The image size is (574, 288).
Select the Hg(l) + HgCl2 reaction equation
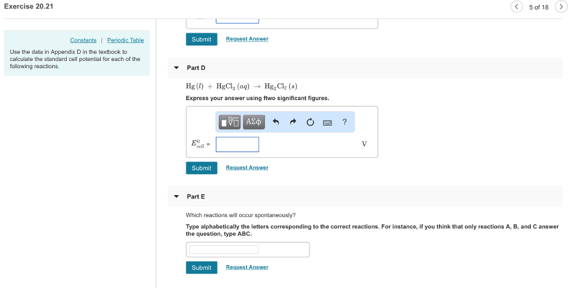241,87
